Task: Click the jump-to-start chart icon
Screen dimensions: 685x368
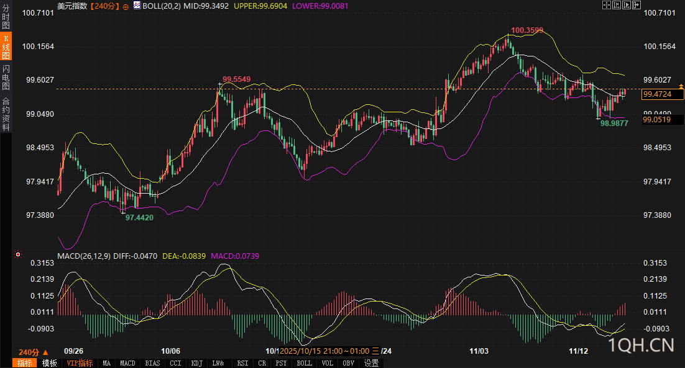Action: coord(617,5)
